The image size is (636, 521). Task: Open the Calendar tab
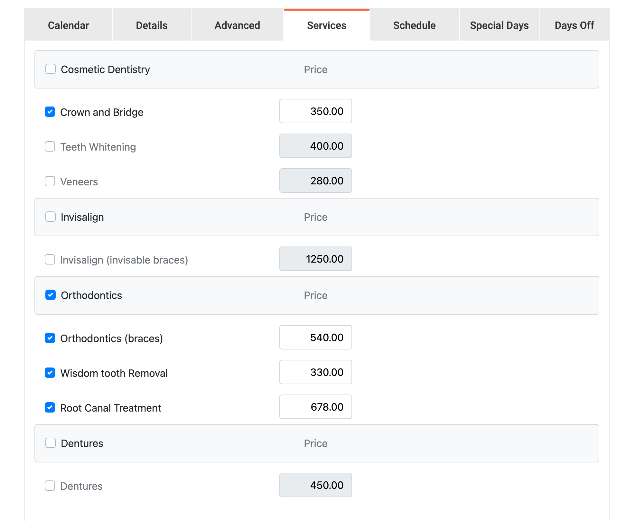(x=68, y=25)
